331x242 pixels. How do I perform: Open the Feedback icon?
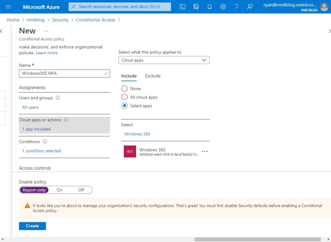click(250, 7)
